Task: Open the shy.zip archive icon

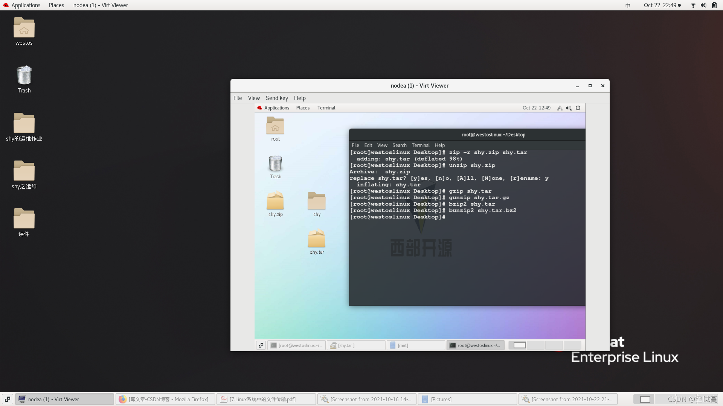Action: (275, 201)
